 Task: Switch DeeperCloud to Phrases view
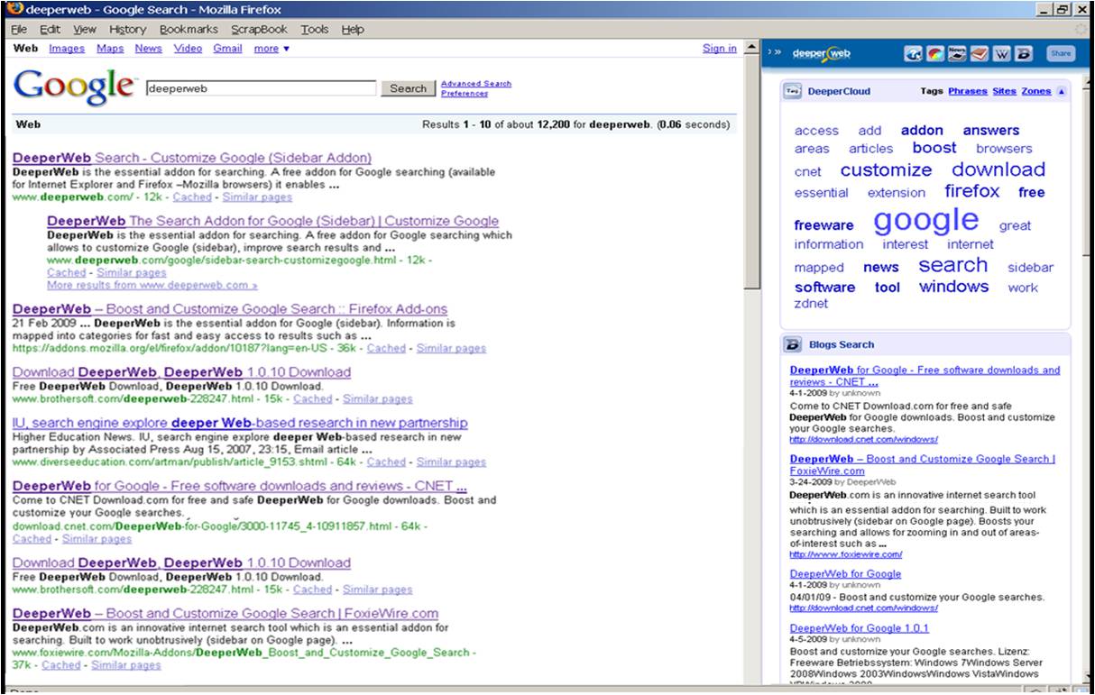pyautogui.click(x=968, y=91)
